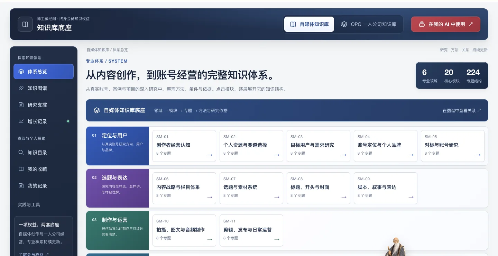Open 知识图谱 in the sidebar
498x256 pixels.
44,88
